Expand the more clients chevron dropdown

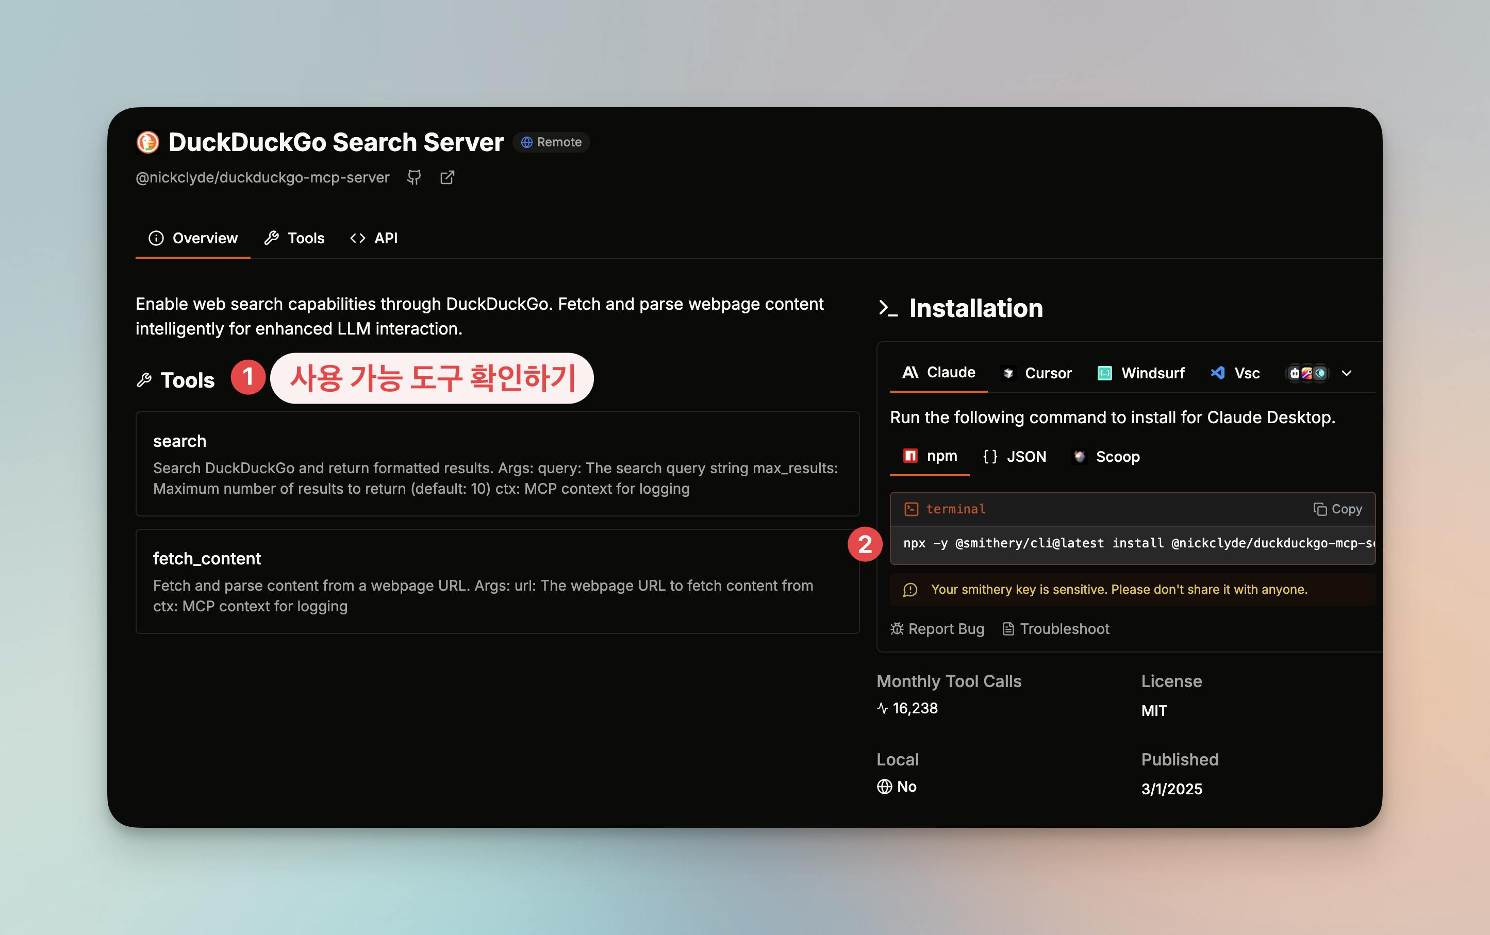pyautogui.click(x=1347, y=373)
